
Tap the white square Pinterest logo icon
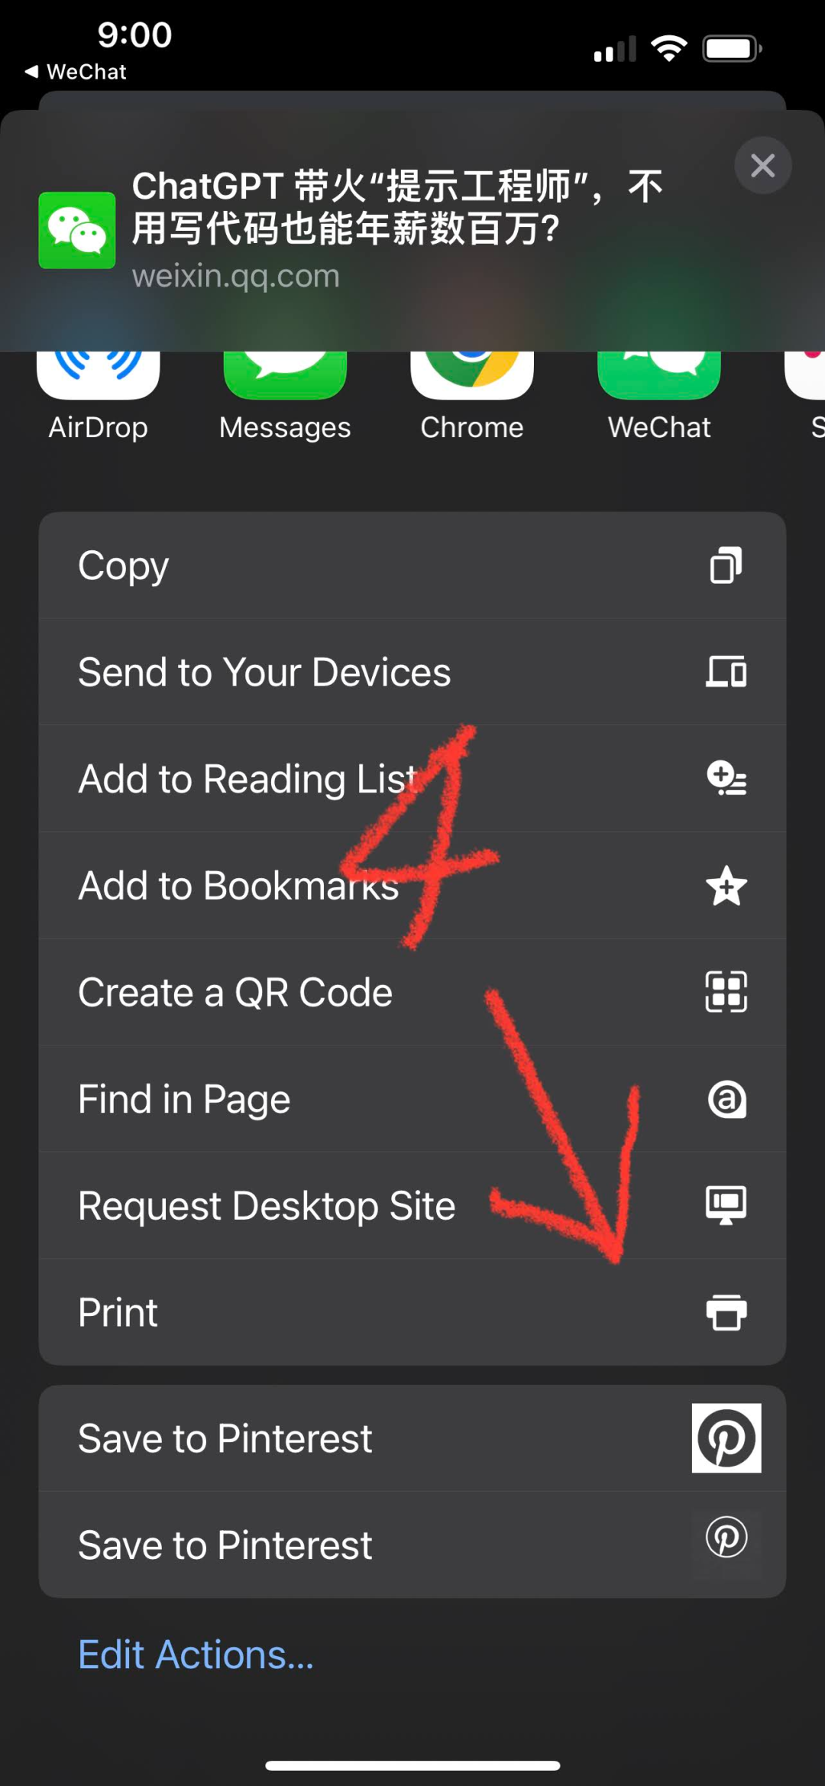(726, 1438)
